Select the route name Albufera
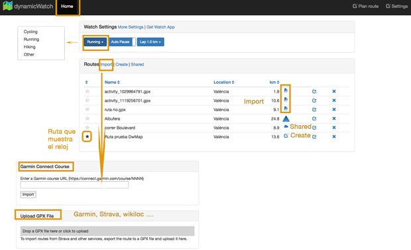Screen dimensions: 411x250 112,119
